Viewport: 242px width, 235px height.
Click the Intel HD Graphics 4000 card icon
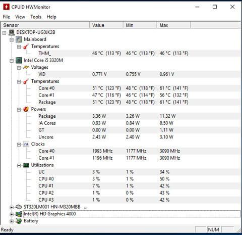pyautogui.click(x=19, y=214)
